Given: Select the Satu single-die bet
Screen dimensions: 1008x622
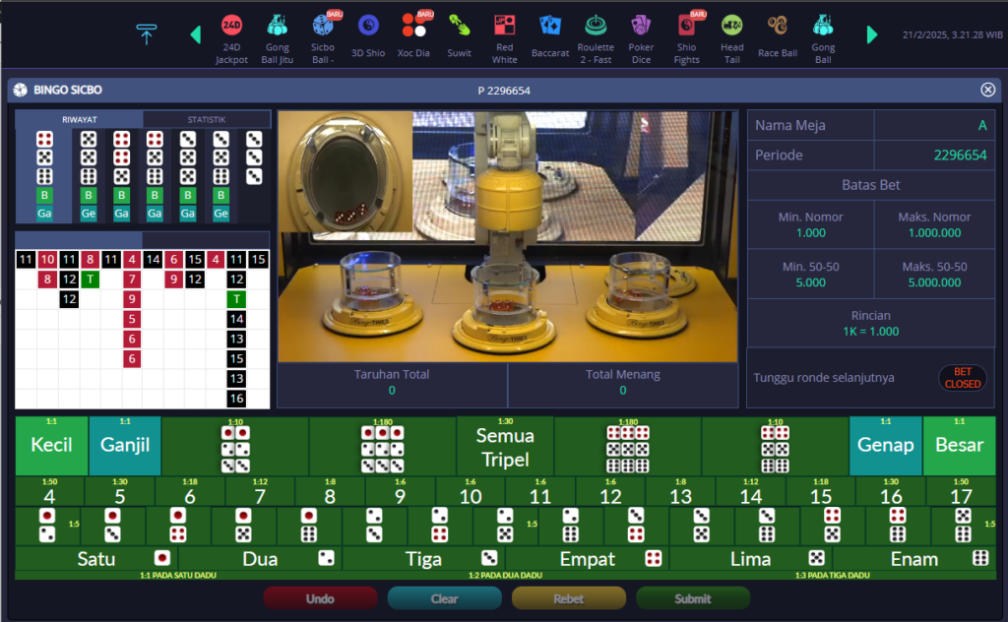Looking at the screenshot, I should click(96, 558).
